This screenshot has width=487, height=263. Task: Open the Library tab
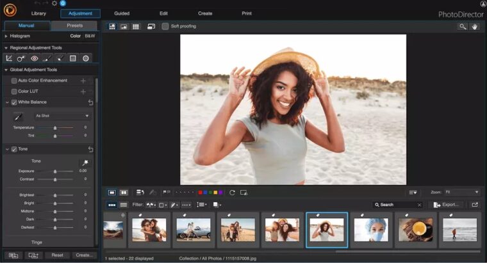click(38, 13)
